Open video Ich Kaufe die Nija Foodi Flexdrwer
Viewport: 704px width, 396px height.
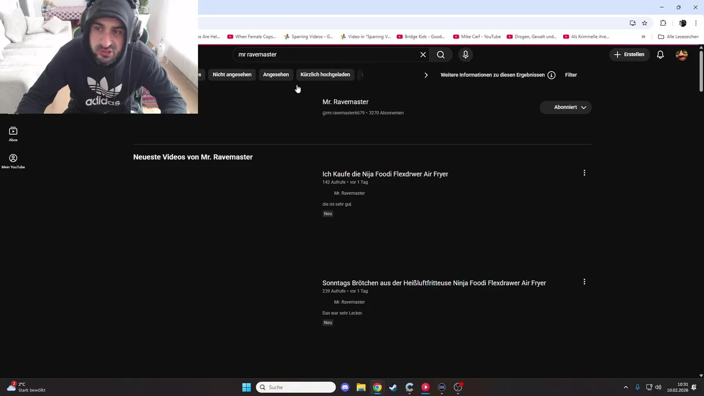tap(385, 174)
